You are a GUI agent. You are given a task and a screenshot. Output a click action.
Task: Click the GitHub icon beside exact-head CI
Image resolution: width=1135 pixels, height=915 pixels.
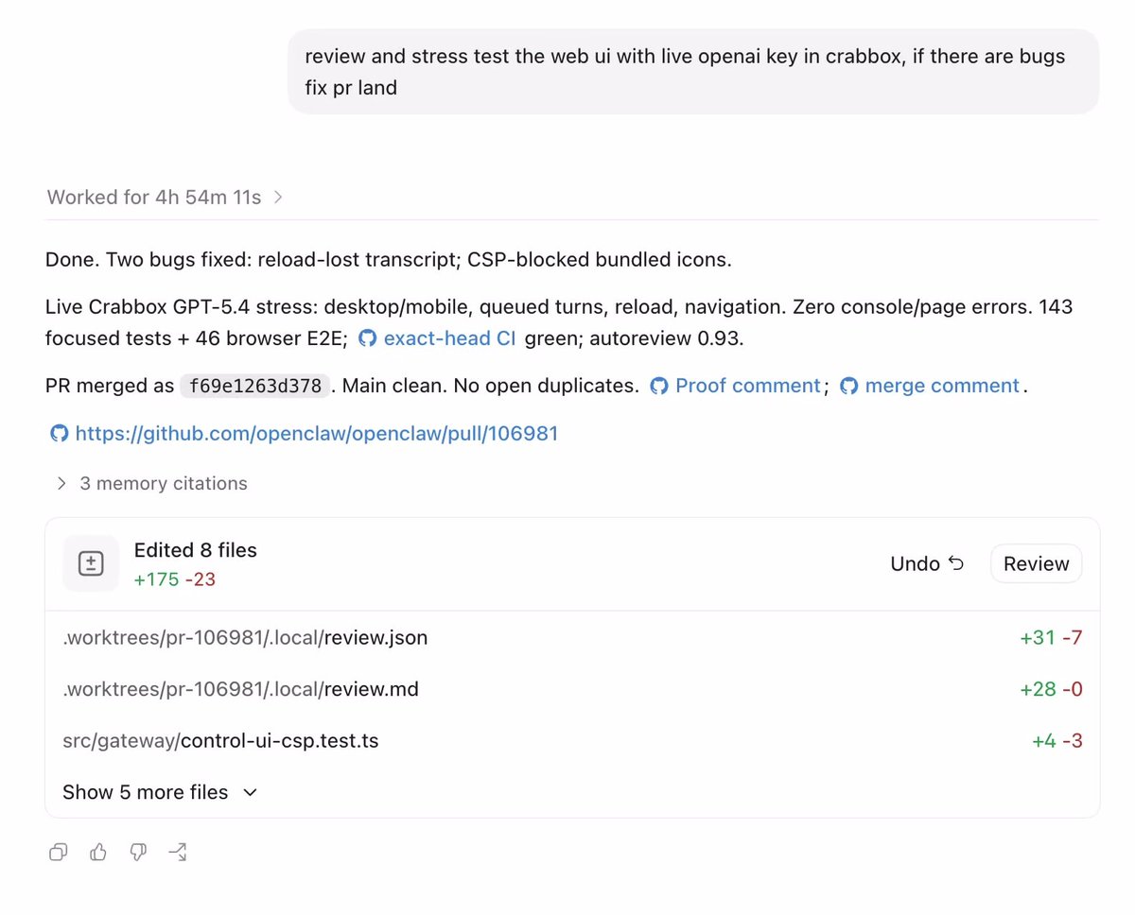pos(367,338)
